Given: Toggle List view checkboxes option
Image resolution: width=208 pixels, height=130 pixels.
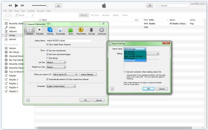Looking at the screenshot, I should tap(47, 50).
